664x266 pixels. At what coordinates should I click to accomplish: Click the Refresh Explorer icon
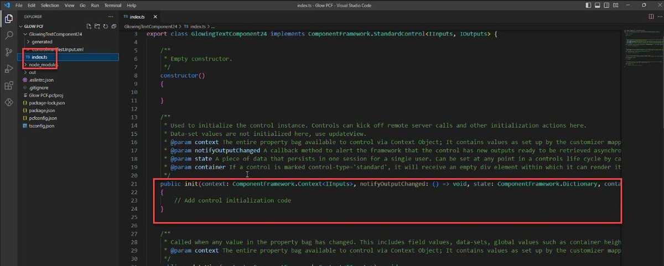[106, 26]
